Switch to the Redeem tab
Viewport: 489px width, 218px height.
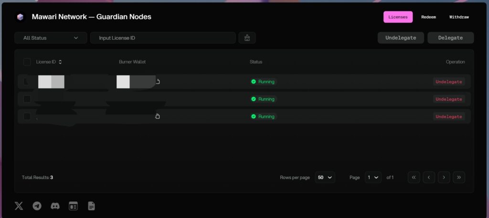[428, 17]
